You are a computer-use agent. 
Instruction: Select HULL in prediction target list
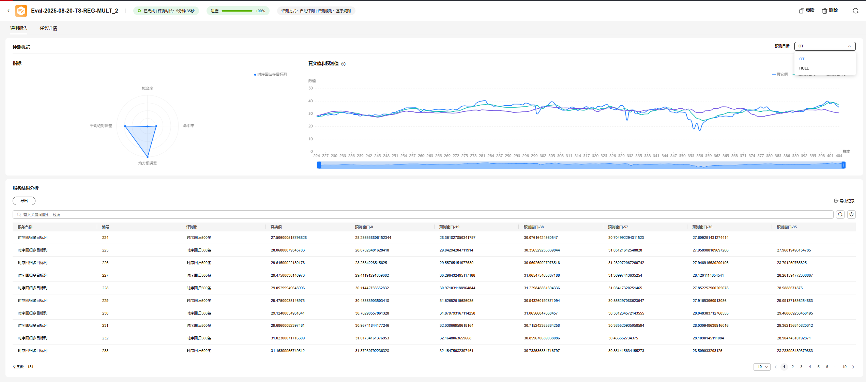[x=804, y=68]
